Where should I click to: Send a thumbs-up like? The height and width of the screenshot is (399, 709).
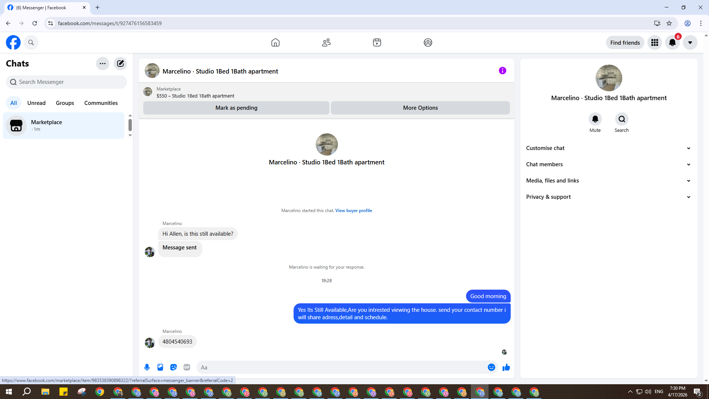(x=506, y=367)
